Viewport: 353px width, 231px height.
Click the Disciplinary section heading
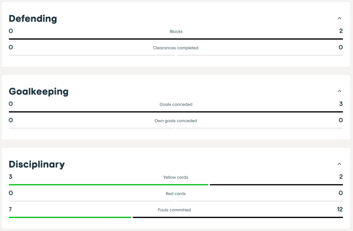click(x=37, y=164)
